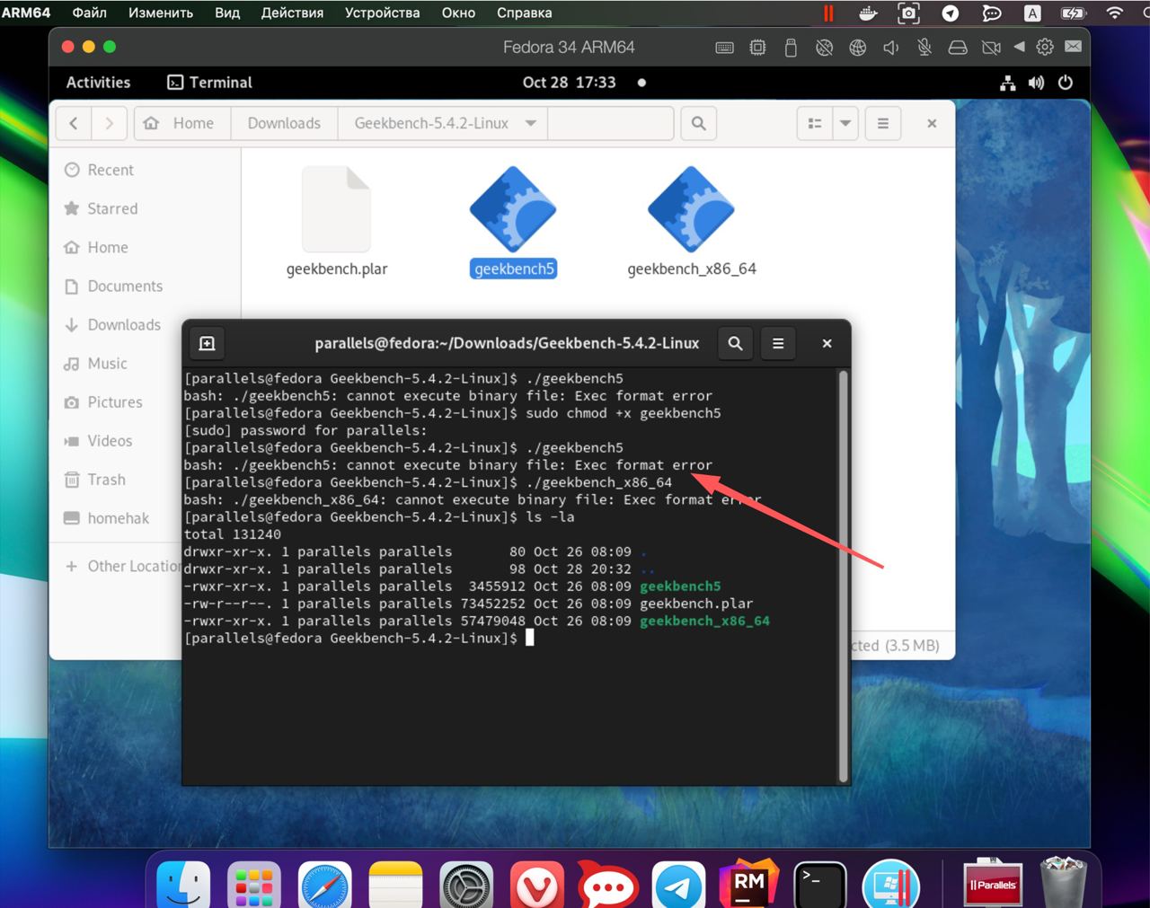Image resolution: width=1150 pixels, height=908 pixels.
Task: Click the search icon in Files window
Action: [698, 123]
